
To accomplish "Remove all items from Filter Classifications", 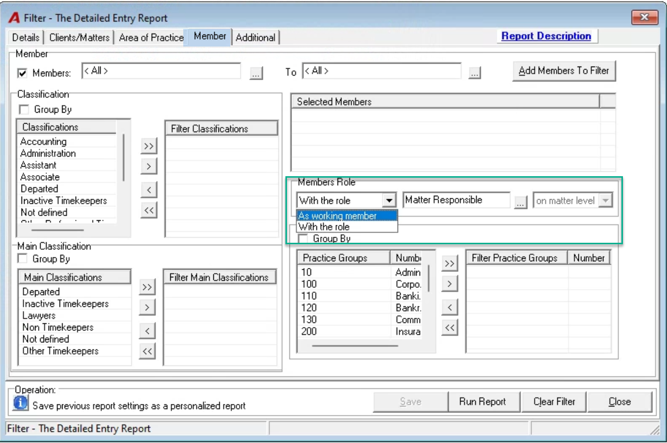I will coord(149,210).
